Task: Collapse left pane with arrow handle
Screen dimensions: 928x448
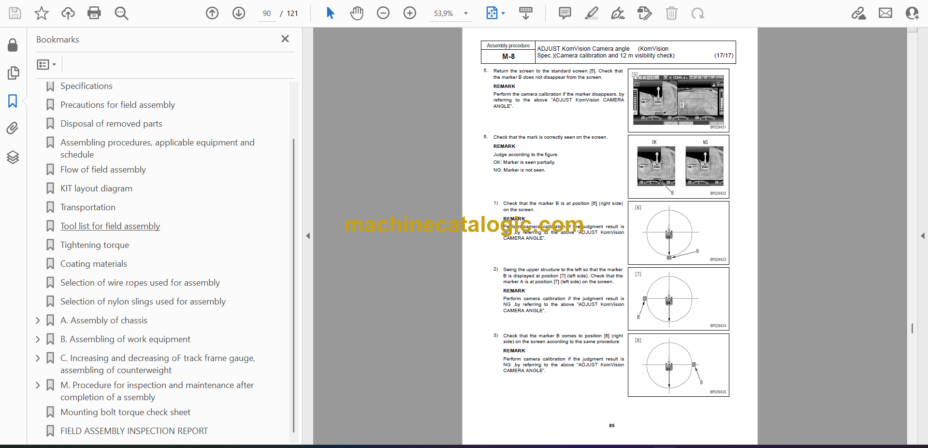Action: click(308, 236)
